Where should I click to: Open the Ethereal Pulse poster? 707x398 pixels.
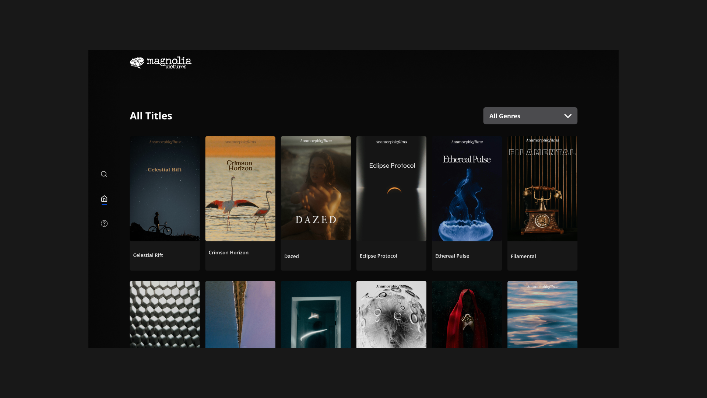467,189
